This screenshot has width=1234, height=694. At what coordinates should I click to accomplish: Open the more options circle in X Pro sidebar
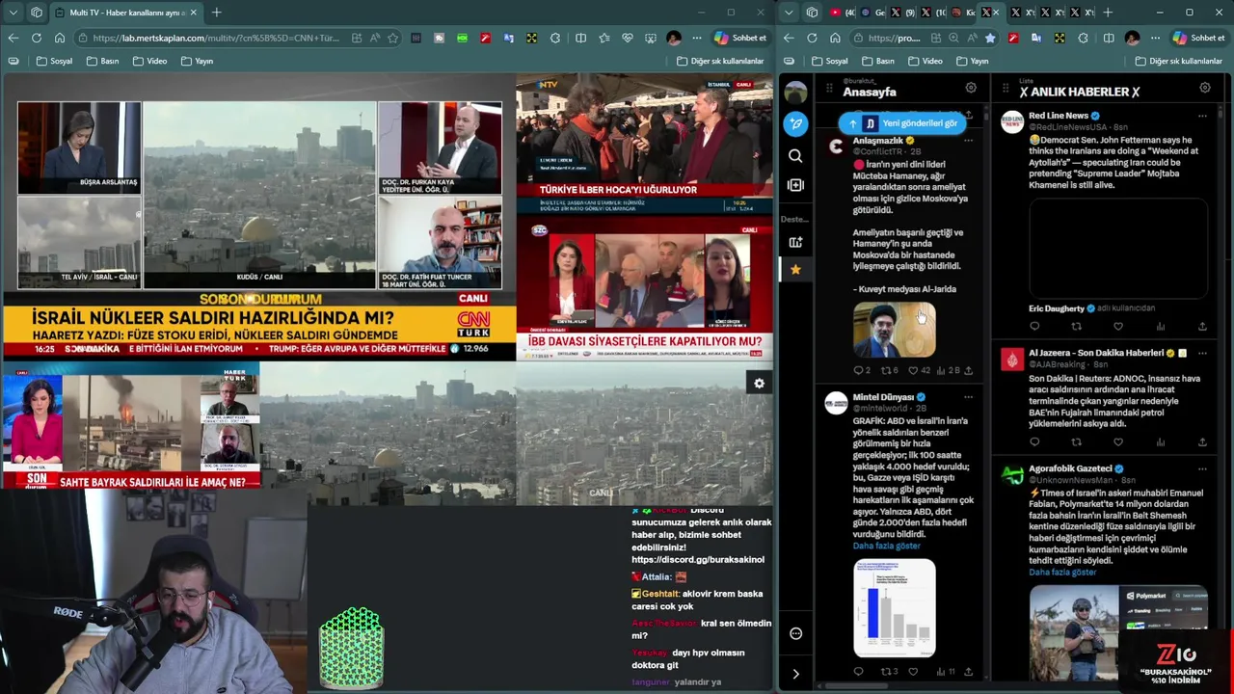tap(795, 633)
